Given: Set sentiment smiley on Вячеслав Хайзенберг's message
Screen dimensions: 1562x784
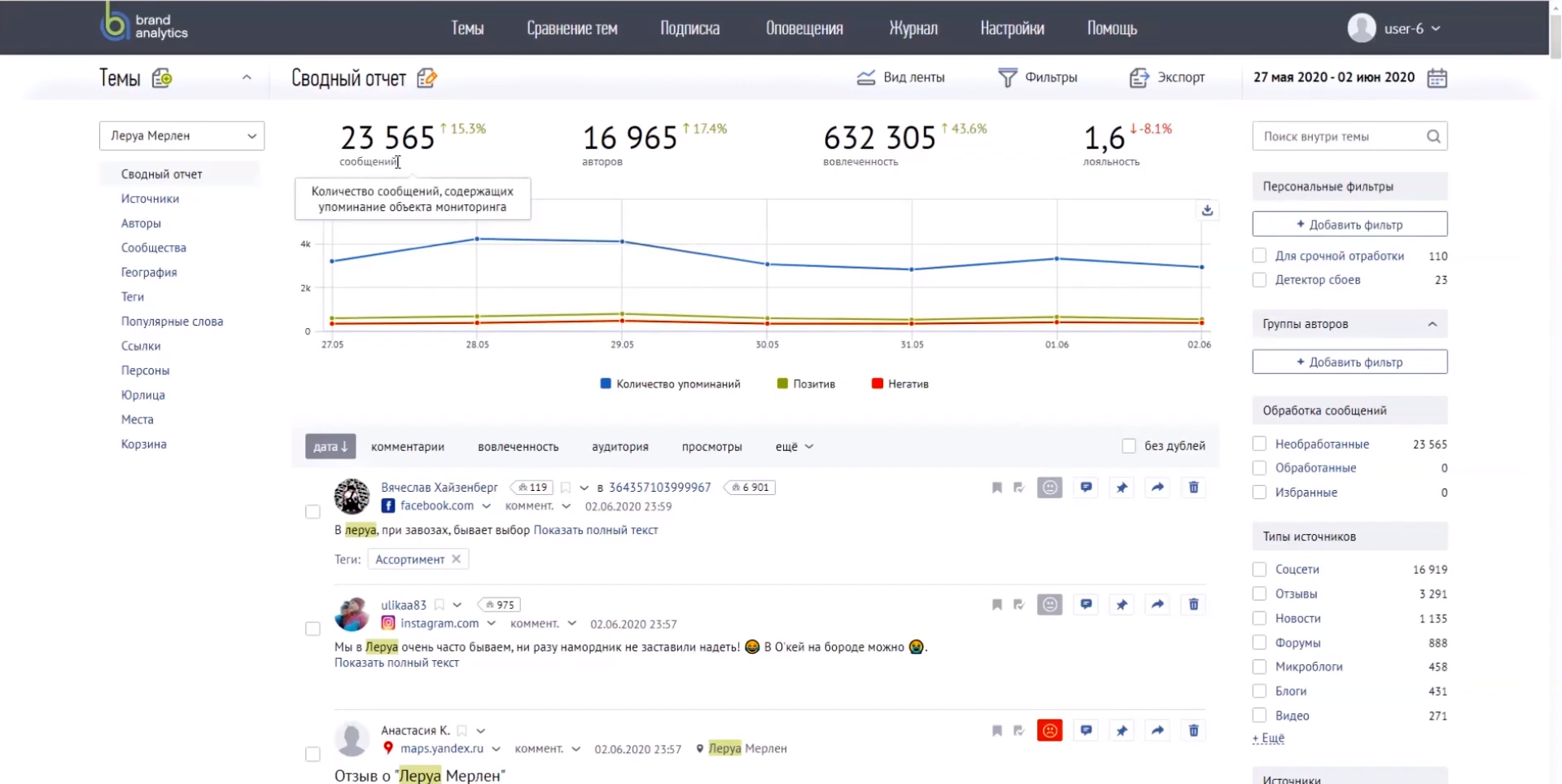Looking at the screenshot, I should [x=1050, y=488].
